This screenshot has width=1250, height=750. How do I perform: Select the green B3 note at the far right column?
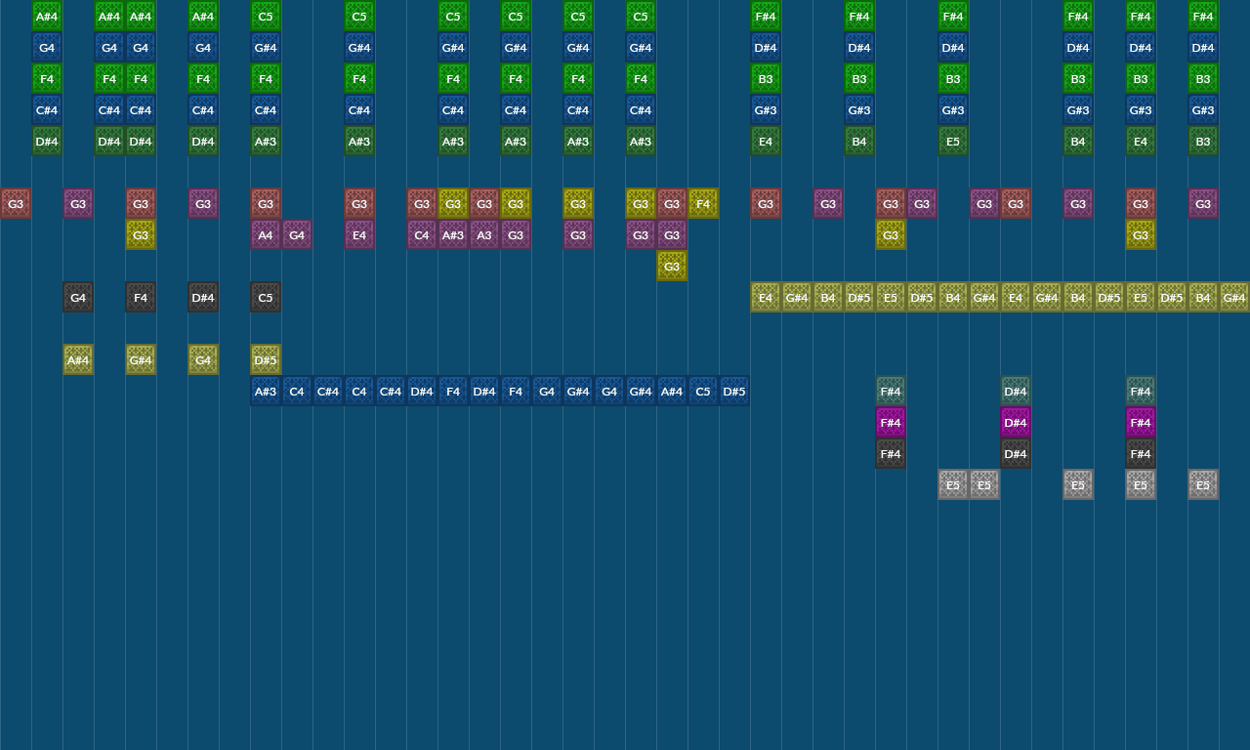(x=1202, y=141)
